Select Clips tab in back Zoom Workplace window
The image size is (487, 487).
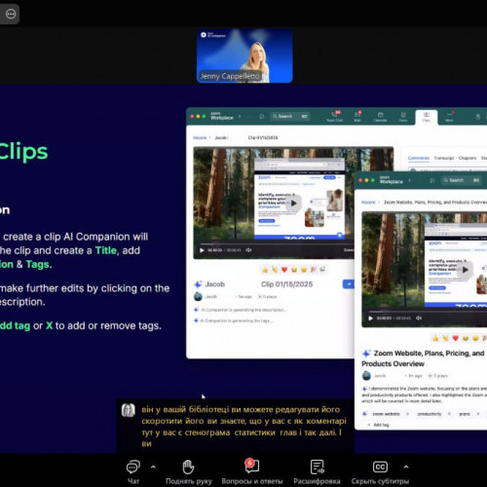[427, 117]
